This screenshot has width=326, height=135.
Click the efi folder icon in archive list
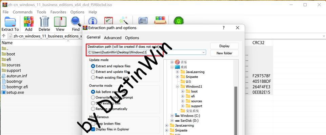(x=3, y=59)
